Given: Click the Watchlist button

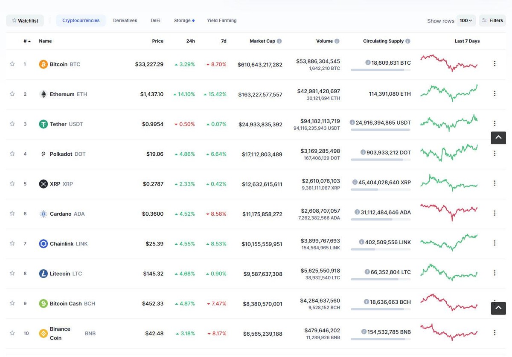Looking at the screenshot, I should click(24, 20).
